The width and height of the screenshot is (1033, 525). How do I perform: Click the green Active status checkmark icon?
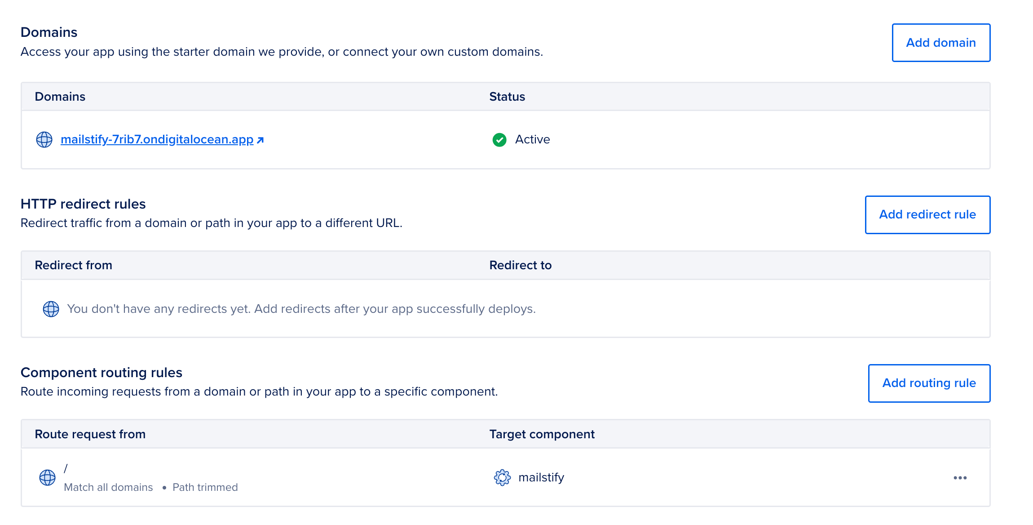[x=500, y=140]
